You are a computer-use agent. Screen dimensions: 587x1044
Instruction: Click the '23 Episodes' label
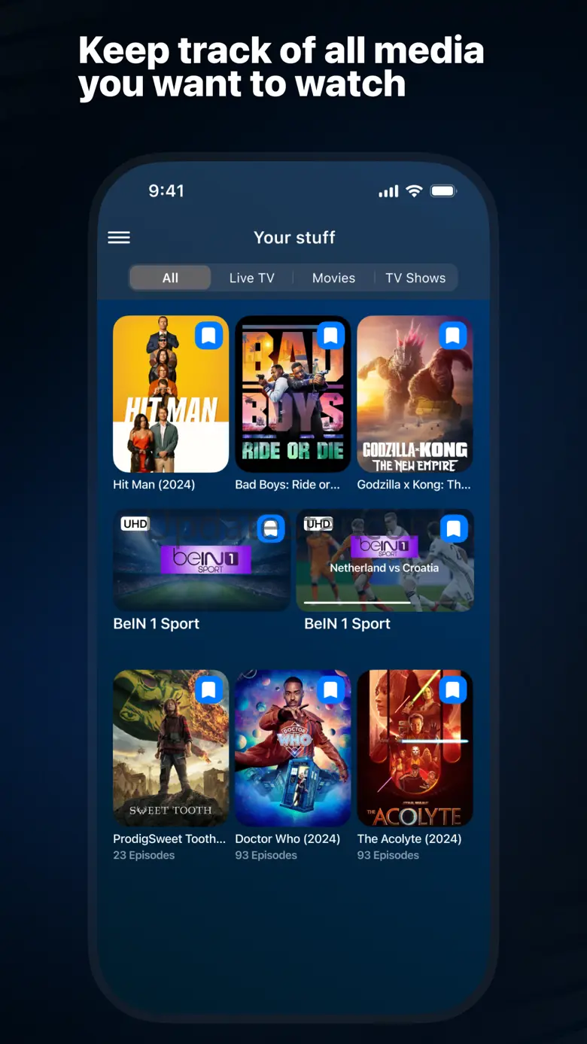(144, 855)
